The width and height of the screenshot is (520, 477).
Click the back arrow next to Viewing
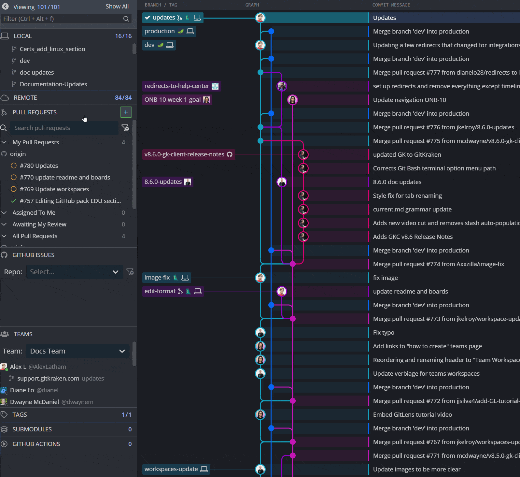[x=6, y=7]
